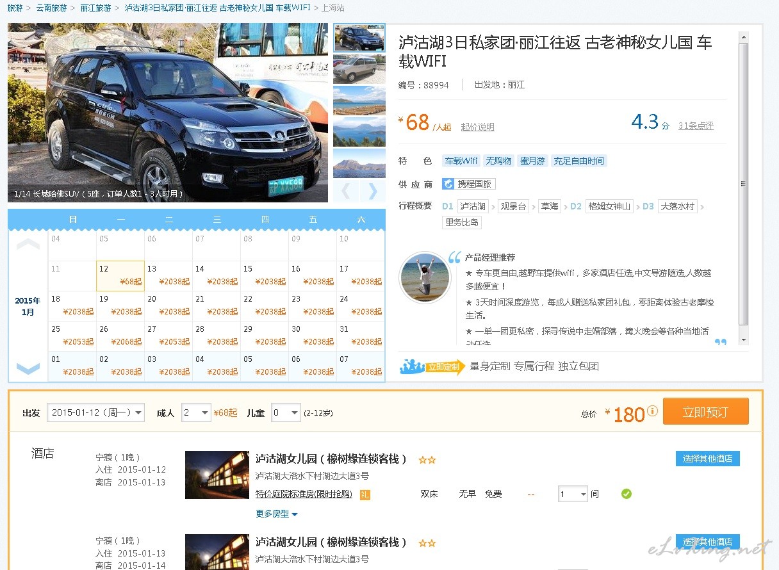Viewport: 779px width, 570px height.
Task: Go to the next calendar month
Action: coord(28,368)
